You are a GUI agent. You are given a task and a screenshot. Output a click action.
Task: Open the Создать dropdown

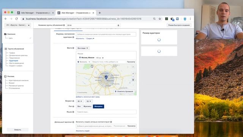pos(90,38)
